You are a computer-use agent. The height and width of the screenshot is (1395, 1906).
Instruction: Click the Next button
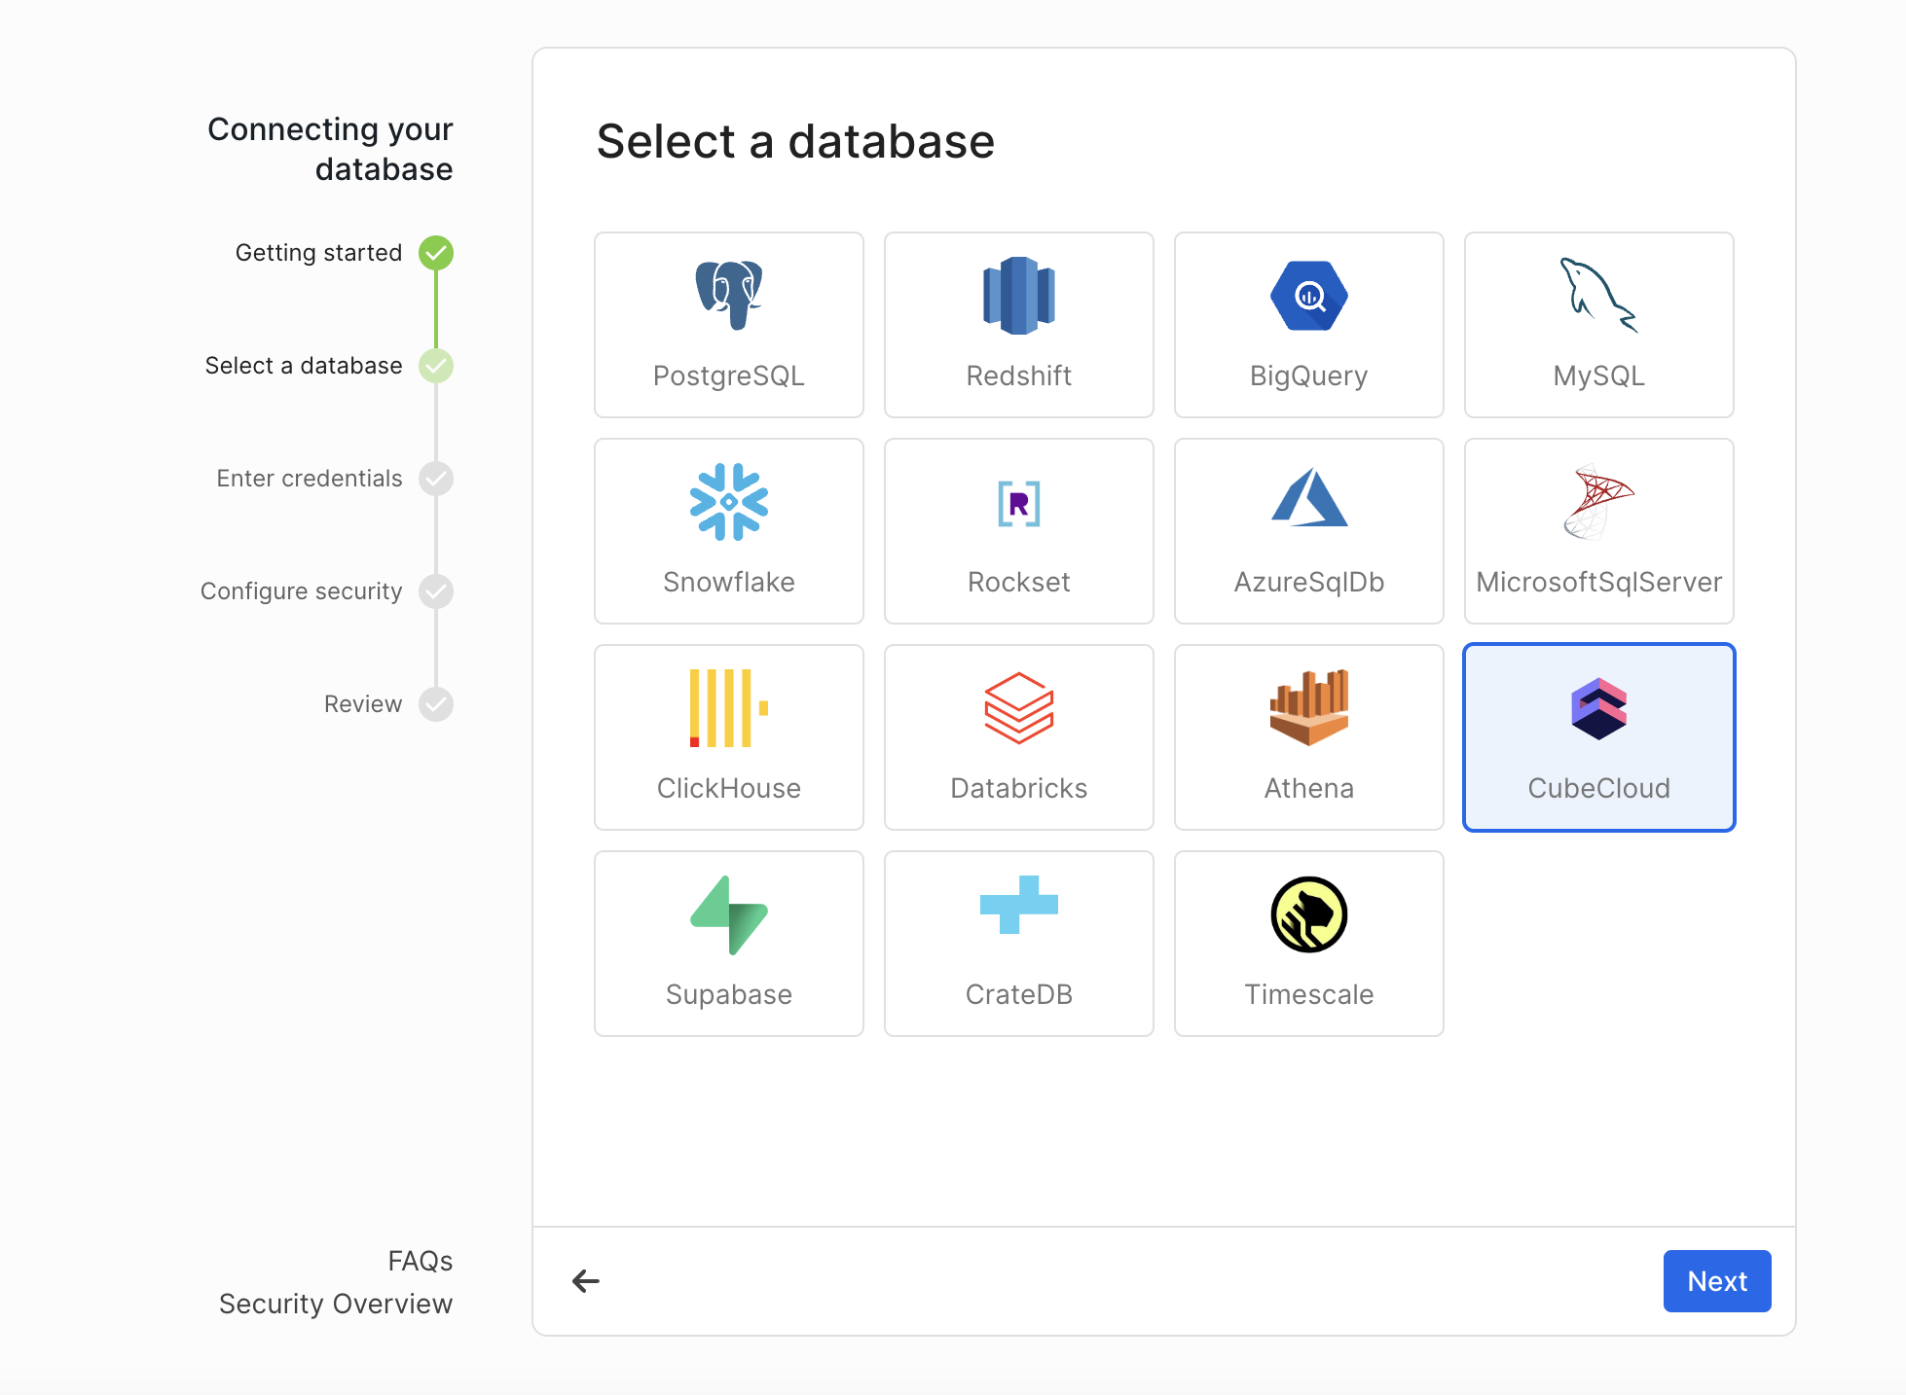(x=1716, y=1280)
